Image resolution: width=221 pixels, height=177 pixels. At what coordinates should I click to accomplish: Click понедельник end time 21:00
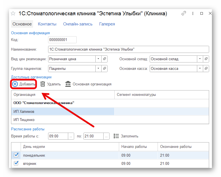[183, 155]
